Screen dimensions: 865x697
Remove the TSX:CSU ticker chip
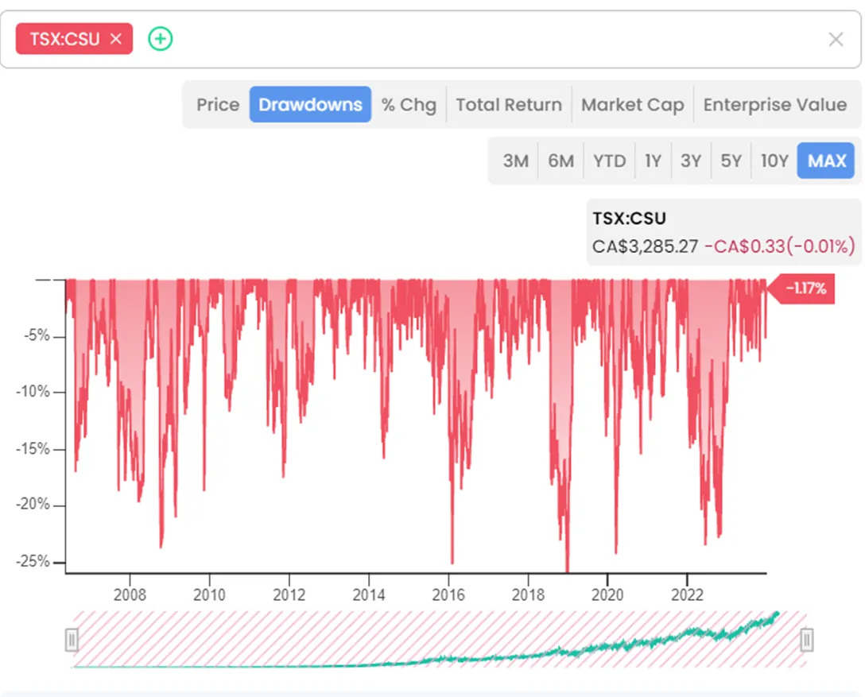tap(116, 39)
